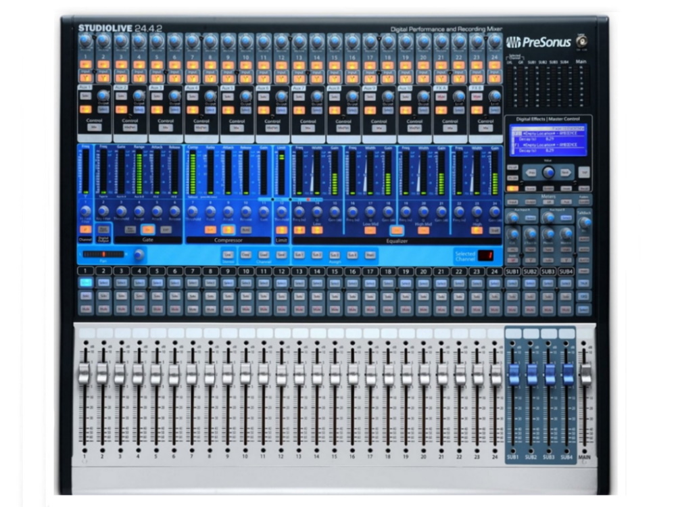Viewport: 676px width, 507px height.
Task: Click the Aux 1 output level knob
Action: tap(103, 96)
